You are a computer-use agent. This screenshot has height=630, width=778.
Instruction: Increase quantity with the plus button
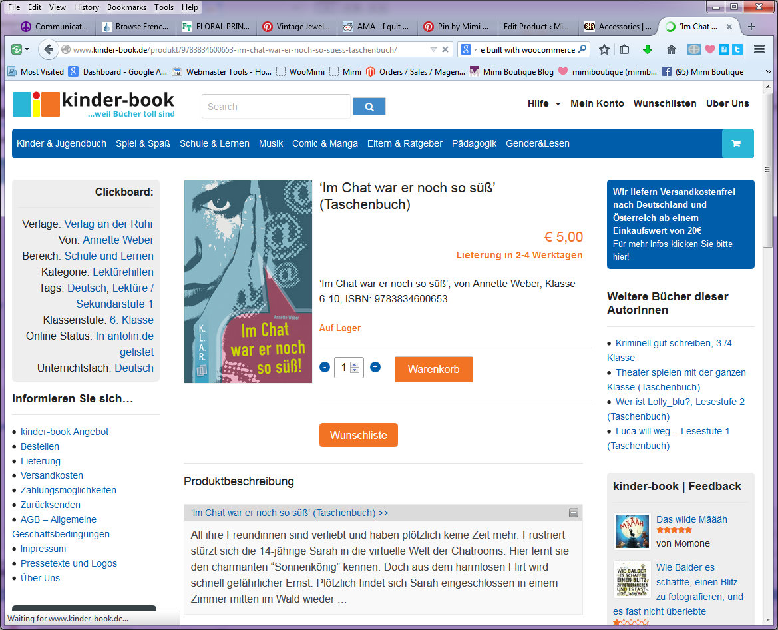coord(375,367)
